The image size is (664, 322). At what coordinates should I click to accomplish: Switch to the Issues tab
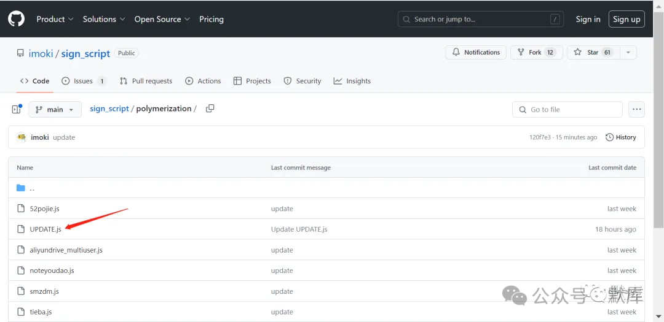84,81
